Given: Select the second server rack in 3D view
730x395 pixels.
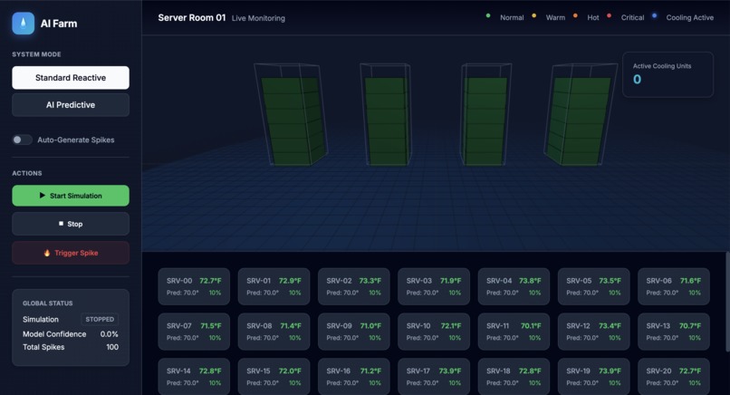Looking at the screenshot, I should tap(385, 114).
